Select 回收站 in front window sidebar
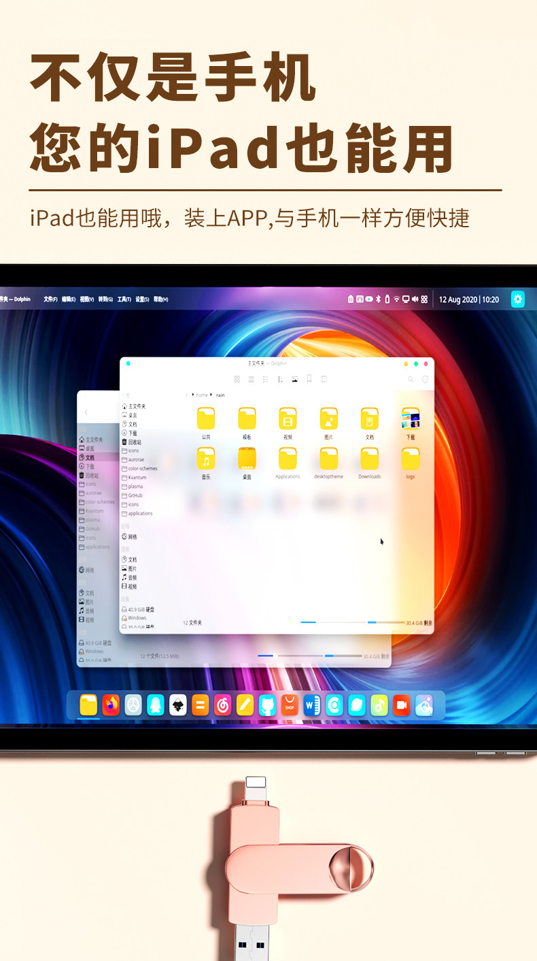537x961 pixels. coord(130,442)
